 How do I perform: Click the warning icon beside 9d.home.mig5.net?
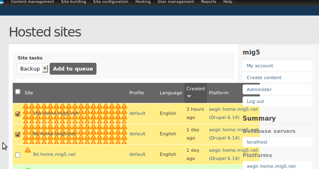[28, 150]
